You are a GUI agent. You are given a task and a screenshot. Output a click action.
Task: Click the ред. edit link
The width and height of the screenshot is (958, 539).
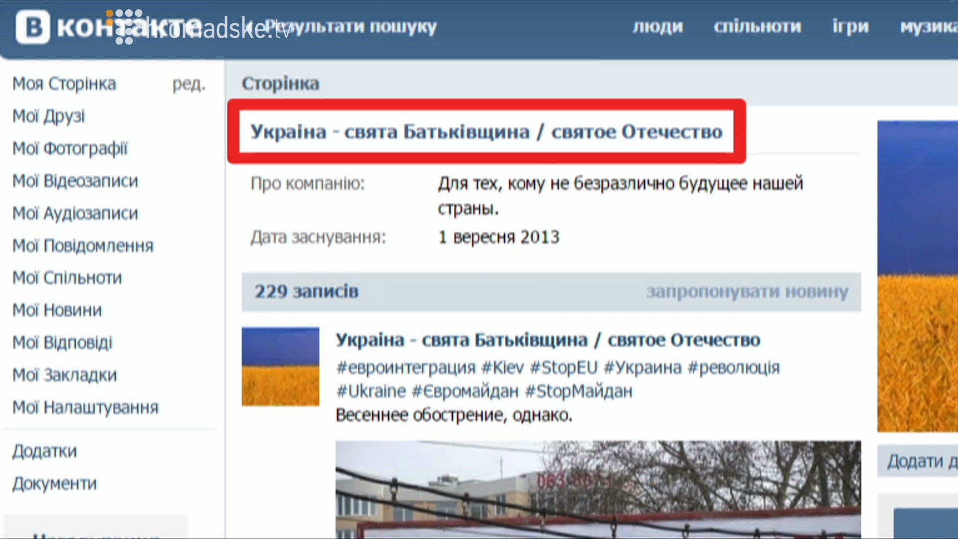click(189, 84)
